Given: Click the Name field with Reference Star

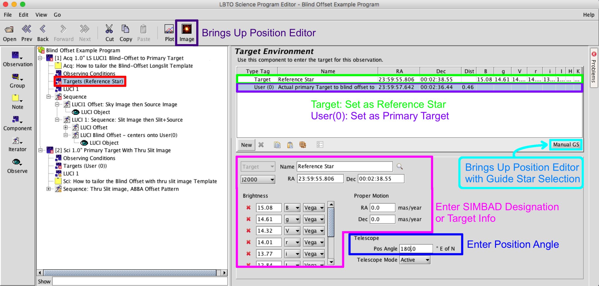Looking at the screenshot, I should (x=345, y=166).
